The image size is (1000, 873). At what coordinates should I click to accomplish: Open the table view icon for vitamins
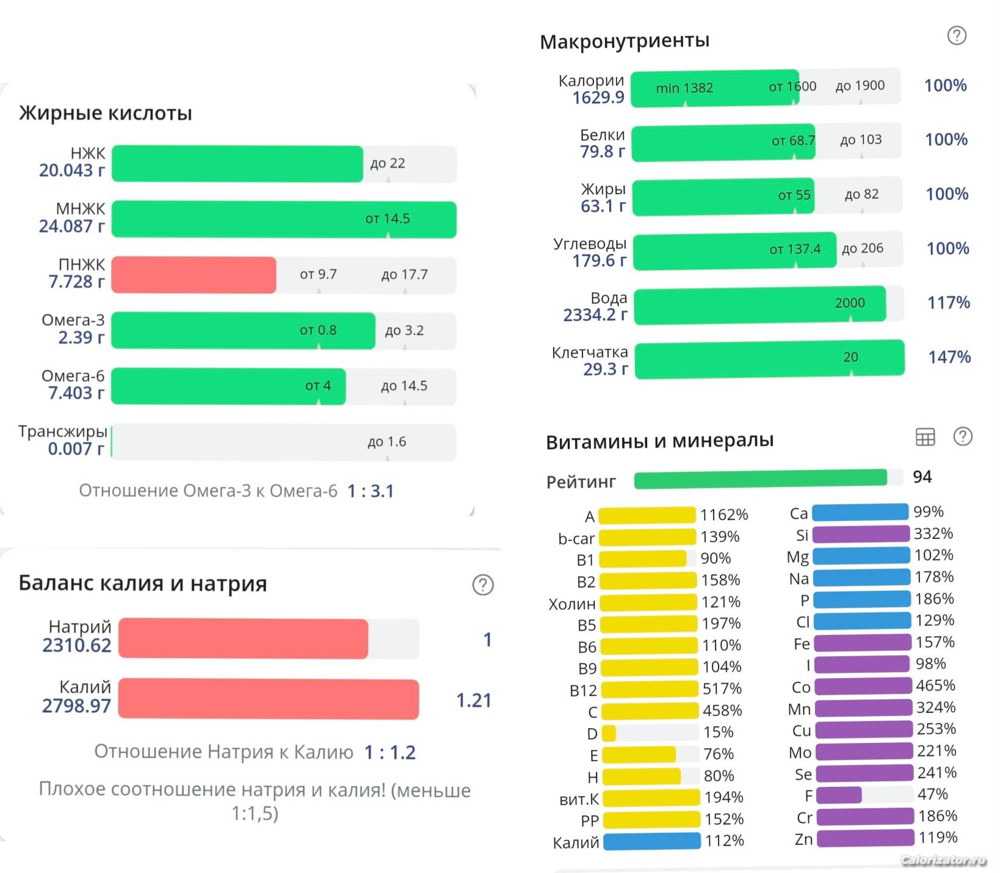click(925, 436)
